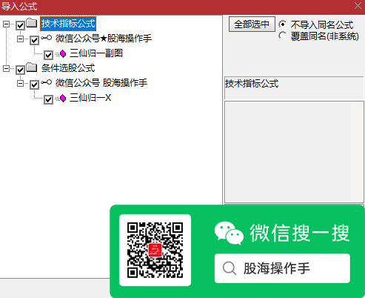Close the 导入公式 dialog
The height and width of the screenshot is (298, 365).
(358, 6)
